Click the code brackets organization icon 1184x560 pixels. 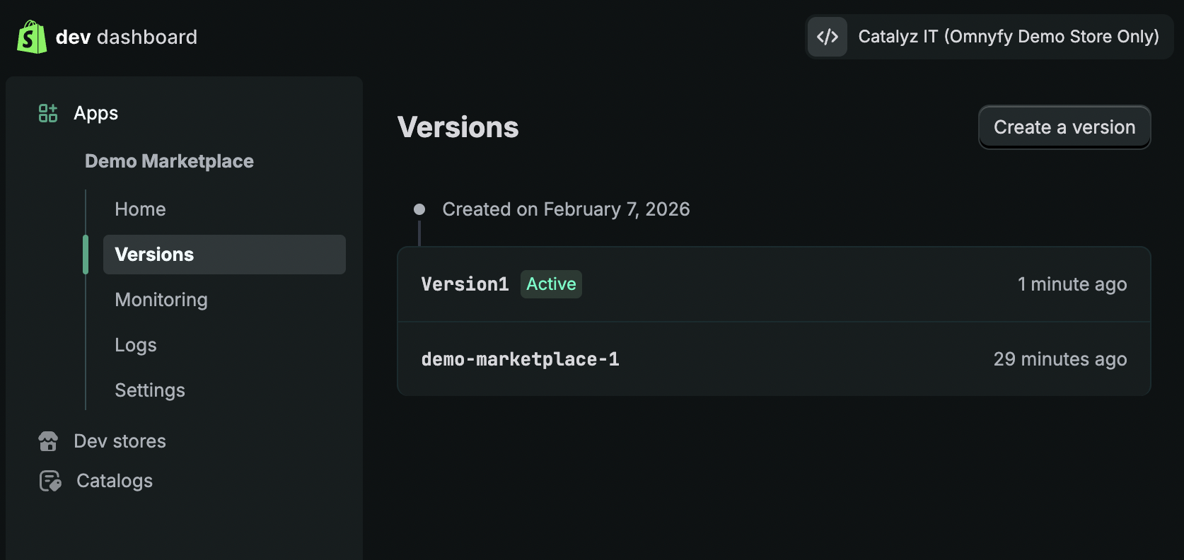(828, 37)
